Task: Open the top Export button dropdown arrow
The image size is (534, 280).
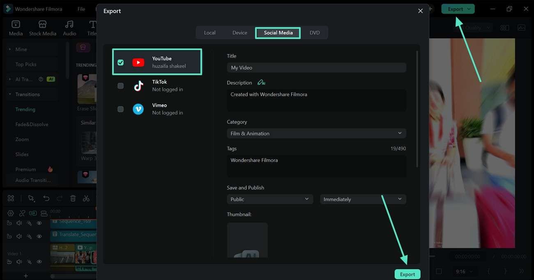Action: pos(469,9)
